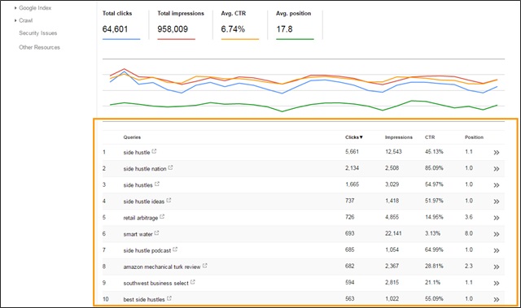The width and height of the screenshot is (521, 308).
Task: Open external link icon next to 'southwest business select'
Action: (x=193, y=282)
